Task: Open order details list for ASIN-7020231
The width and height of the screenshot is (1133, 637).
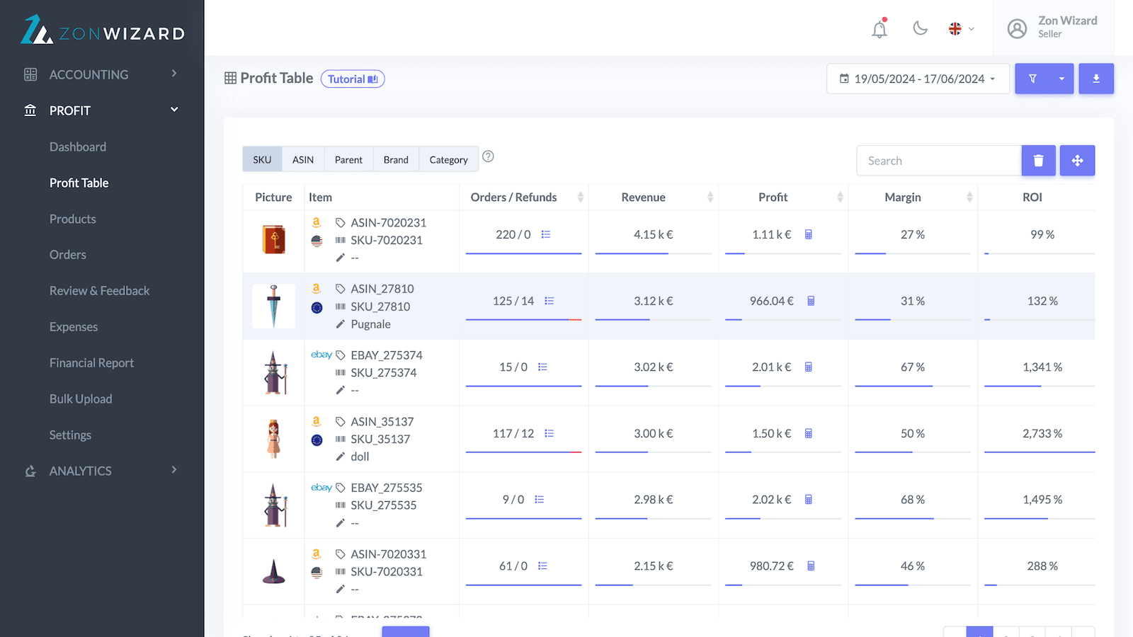Action: click(546, 234)
